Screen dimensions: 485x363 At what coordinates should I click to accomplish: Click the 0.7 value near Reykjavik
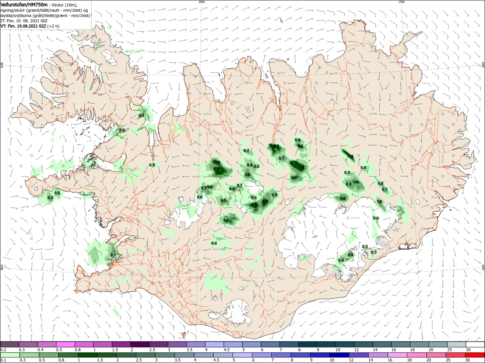[113, 255]
